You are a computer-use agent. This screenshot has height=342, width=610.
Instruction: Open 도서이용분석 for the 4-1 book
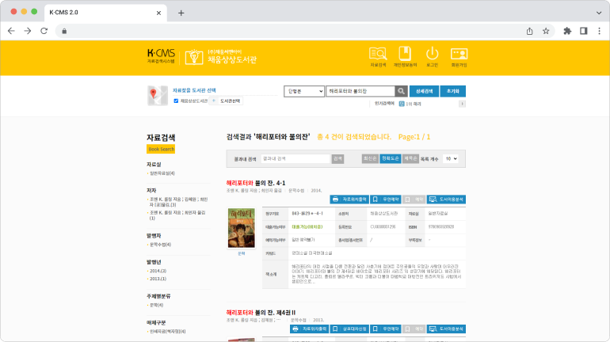click(446, 199)
